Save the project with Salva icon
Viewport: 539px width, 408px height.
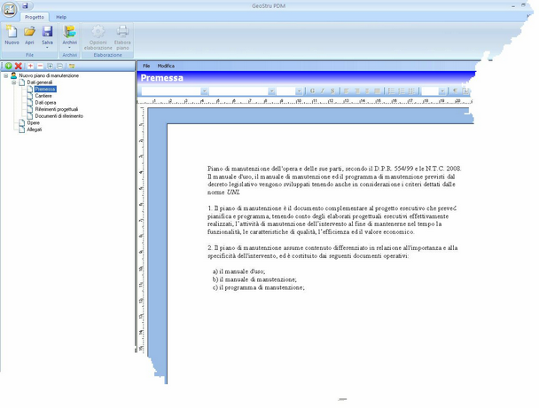coord(47,32)
